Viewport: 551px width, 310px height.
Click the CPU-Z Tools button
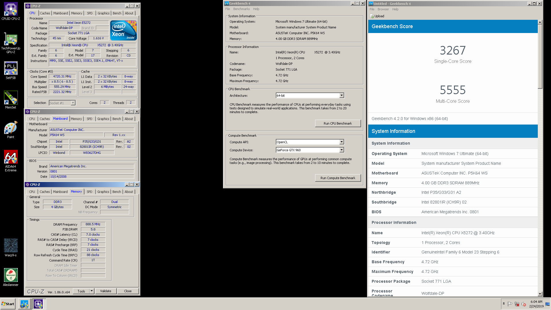[x=81, y=291]
